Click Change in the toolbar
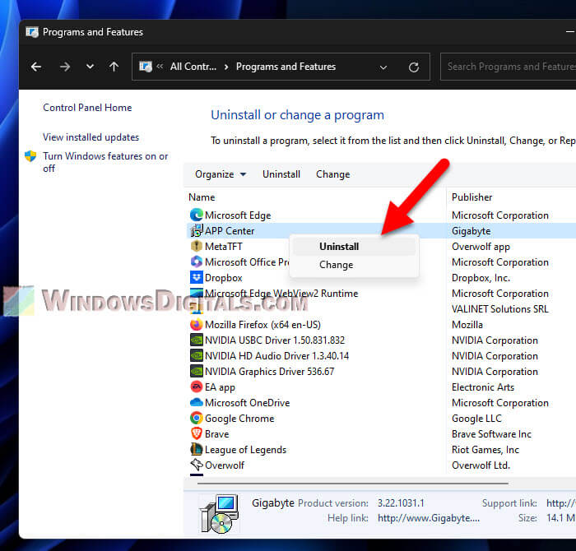 pos(332,174)
